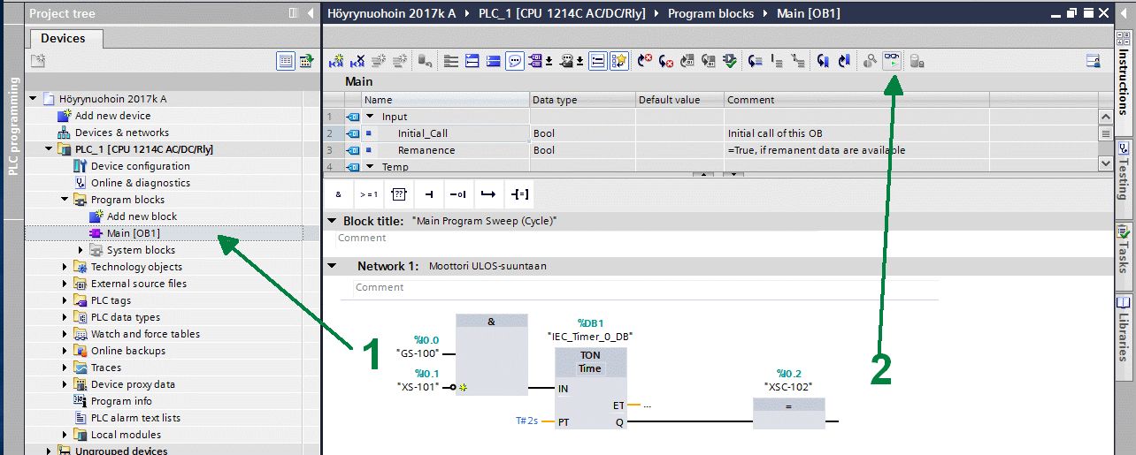The image size is (1136, 455).
Task: Expand Watch and force tables folder
Action: (x=65, y=334)
